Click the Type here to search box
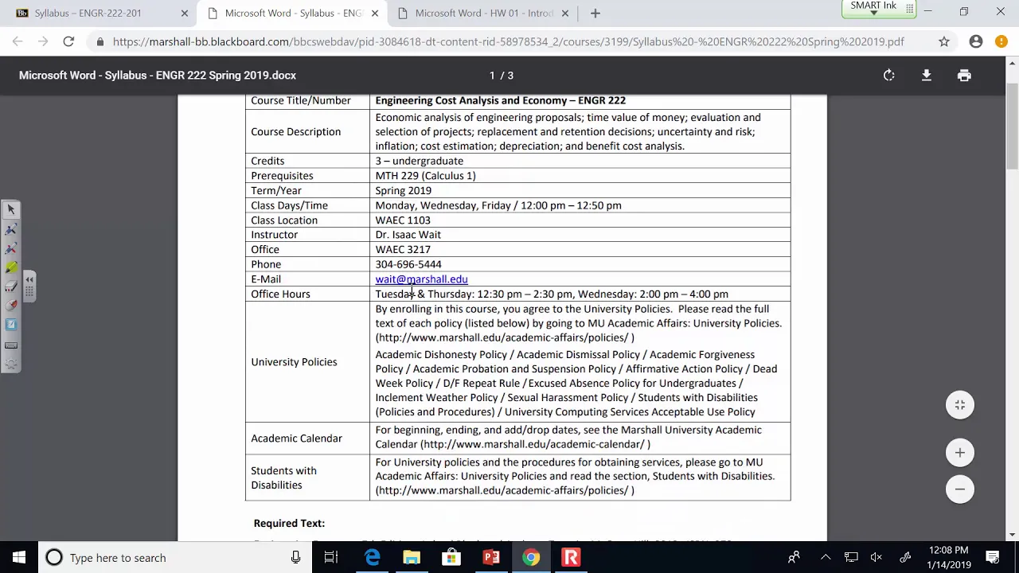This screenshot has height=573, width=1019. pyautogui.click(x=175, y=558)
